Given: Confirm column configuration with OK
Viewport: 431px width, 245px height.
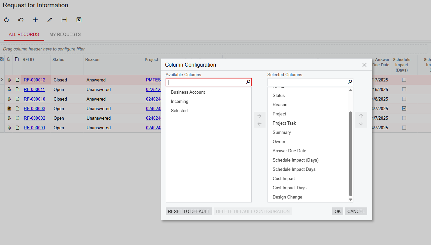Looking at the screenshot, I should click(x=338, y=211).
